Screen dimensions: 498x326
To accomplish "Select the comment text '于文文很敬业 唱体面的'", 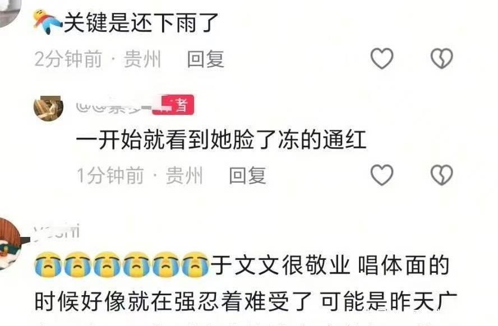I will [x=330, y=265].
